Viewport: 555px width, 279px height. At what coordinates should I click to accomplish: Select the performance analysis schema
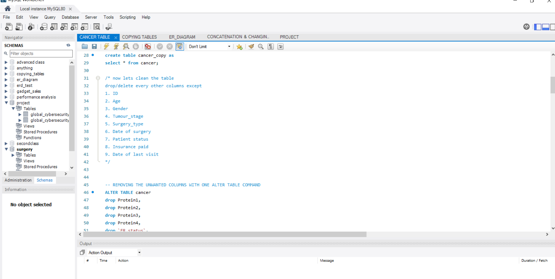(x=36, y=97)
